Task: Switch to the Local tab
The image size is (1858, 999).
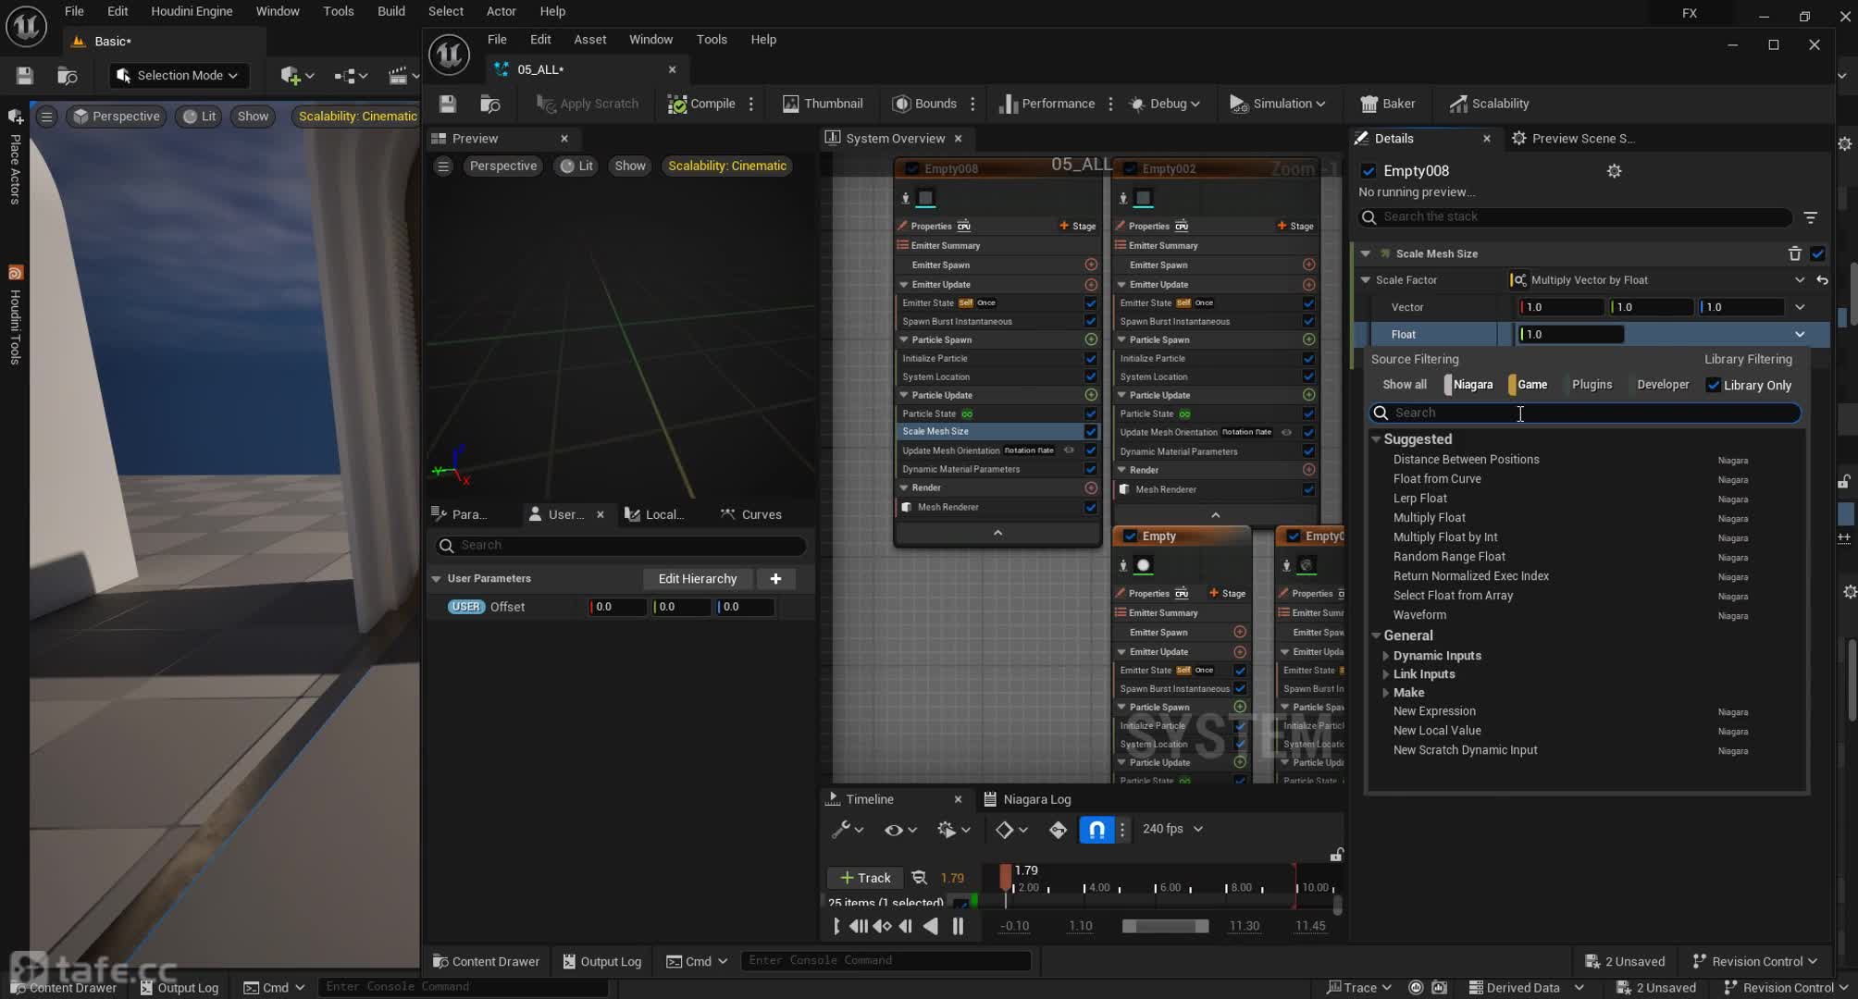Action: (x=654, y=515)
